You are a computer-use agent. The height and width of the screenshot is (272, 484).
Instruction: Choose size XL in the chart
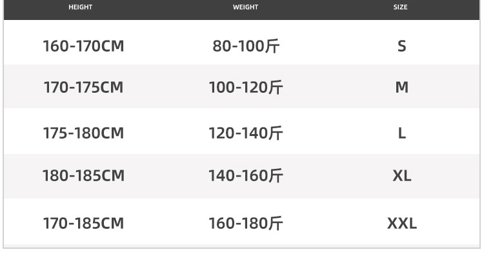402,176
